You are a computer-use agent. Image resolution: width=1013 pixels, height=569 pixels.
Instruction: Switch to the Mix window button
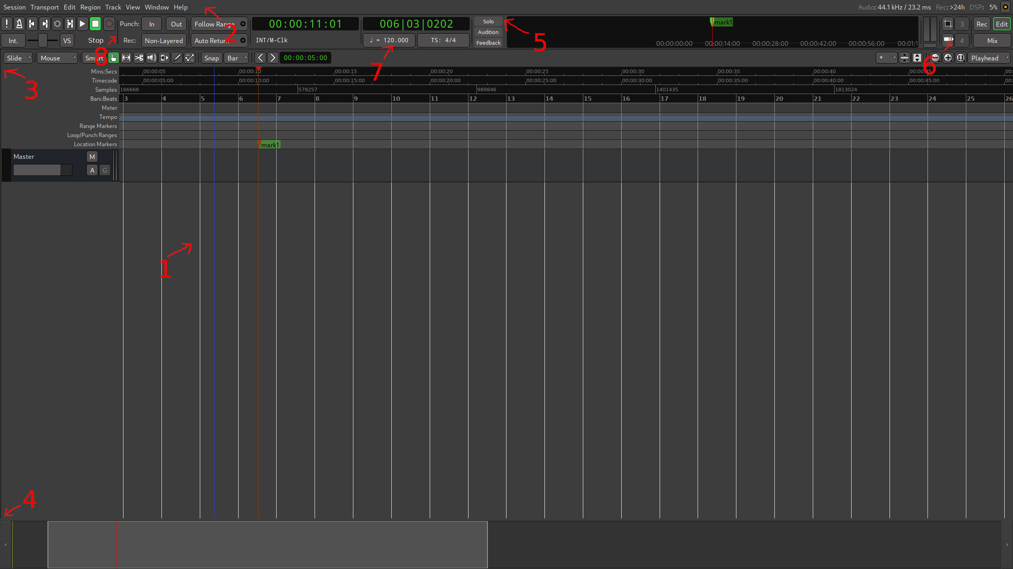click(x=992, y=40)
